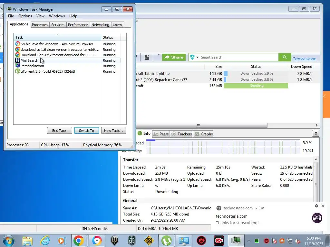Launch World of Warships from the taskbar
Image resolution: width=330 pixels, height=247 pixels.
click(132, 241)
